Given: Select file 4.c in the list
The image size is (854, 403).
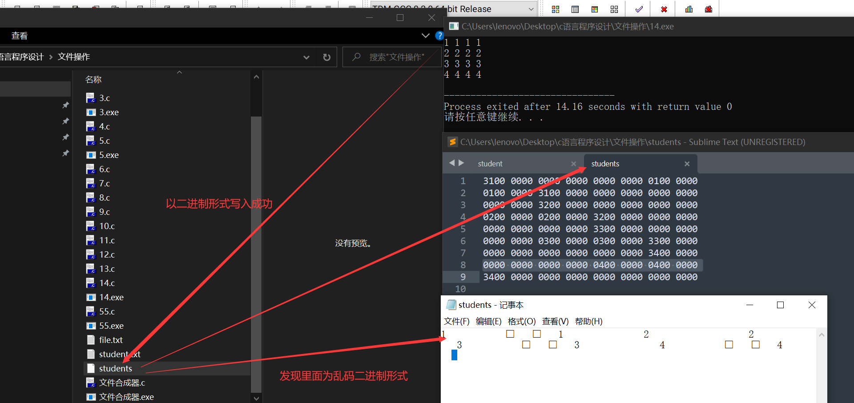Looking at the screenshot, I should [105, 126].
